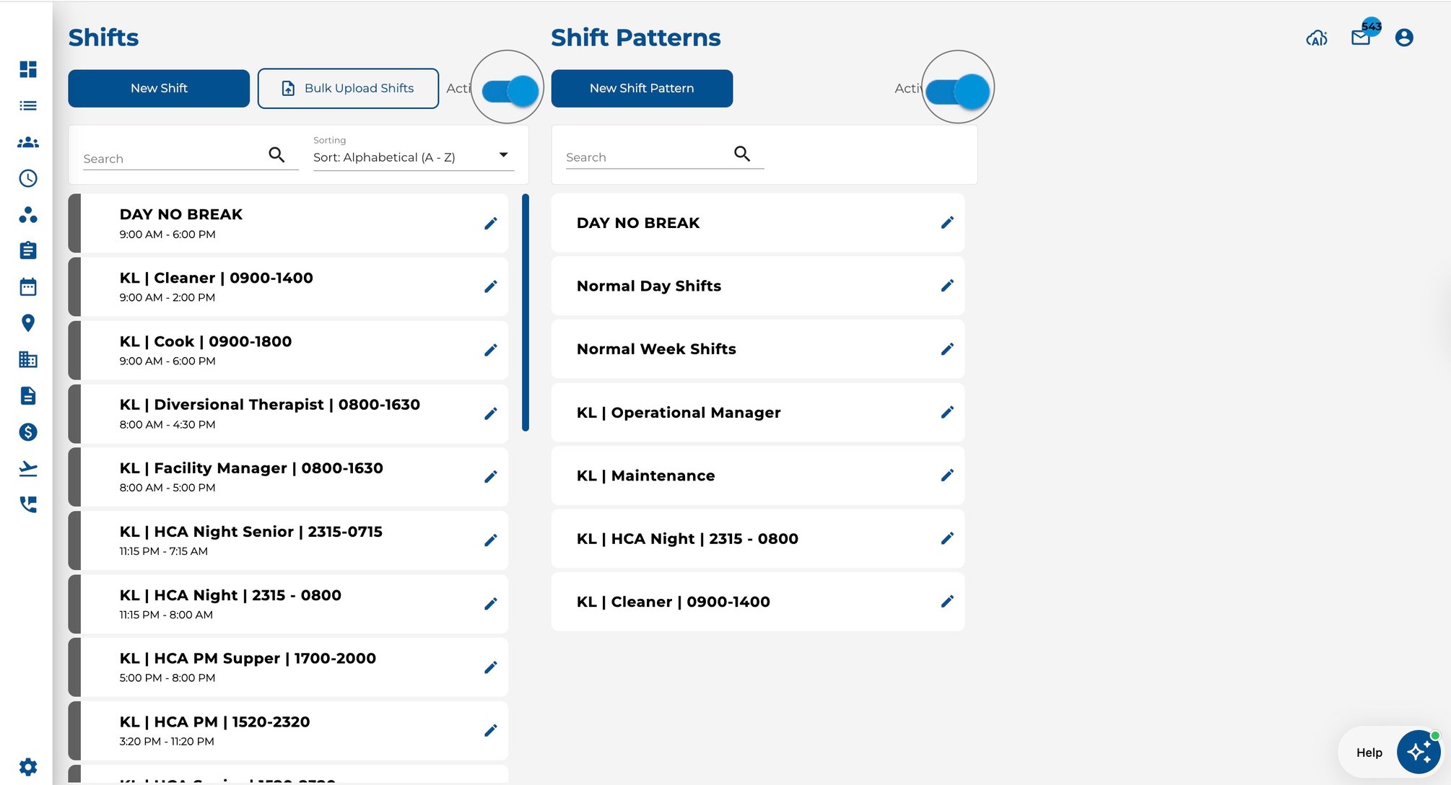Image resolution: width=1451 pixels, height=785 pixels.
Task: Edit the DAY NO BREAK shift
Action: click(491, 224)
